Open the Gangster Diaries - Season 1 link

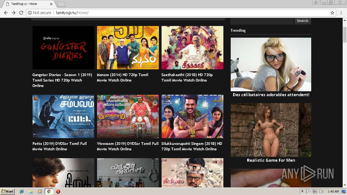click(x=62, y=80)
